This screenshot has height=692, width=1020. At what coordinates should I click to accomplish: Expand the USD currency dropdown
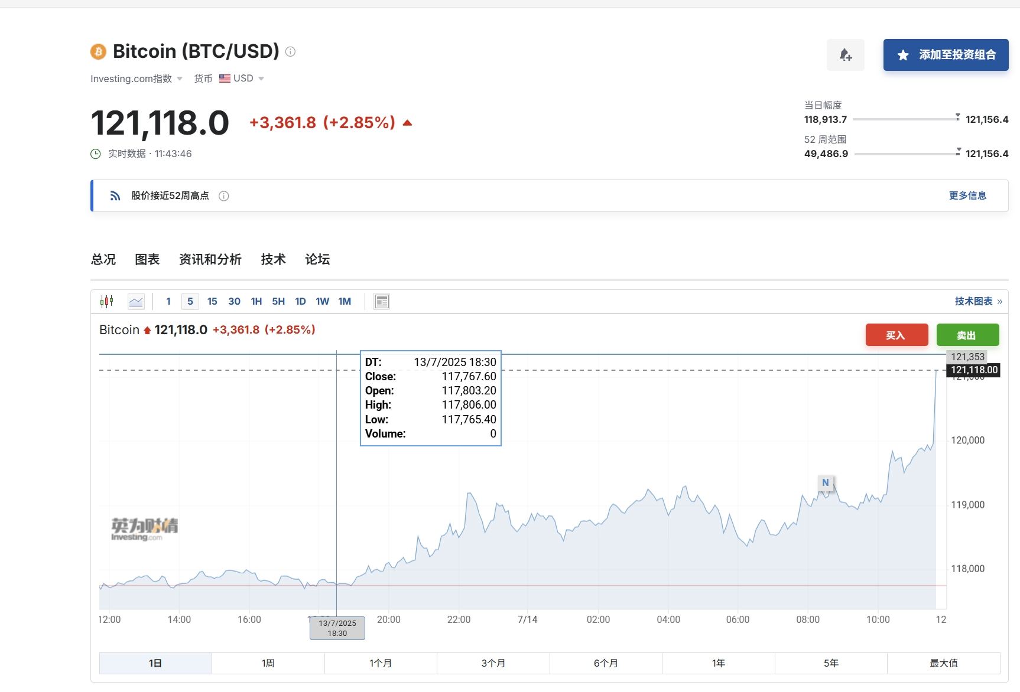point(242,79)
